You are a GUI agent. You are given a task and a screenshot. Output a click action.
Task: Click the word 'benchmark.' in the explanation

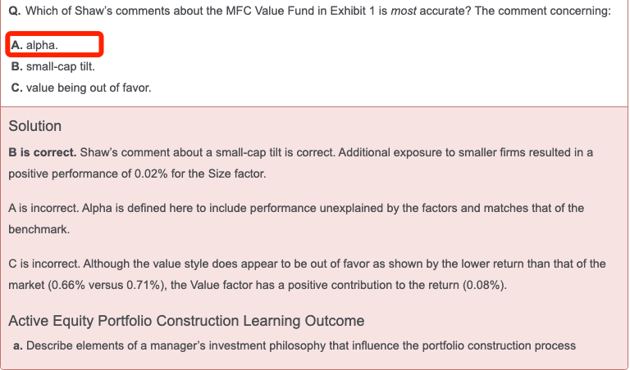click(39, 229)
